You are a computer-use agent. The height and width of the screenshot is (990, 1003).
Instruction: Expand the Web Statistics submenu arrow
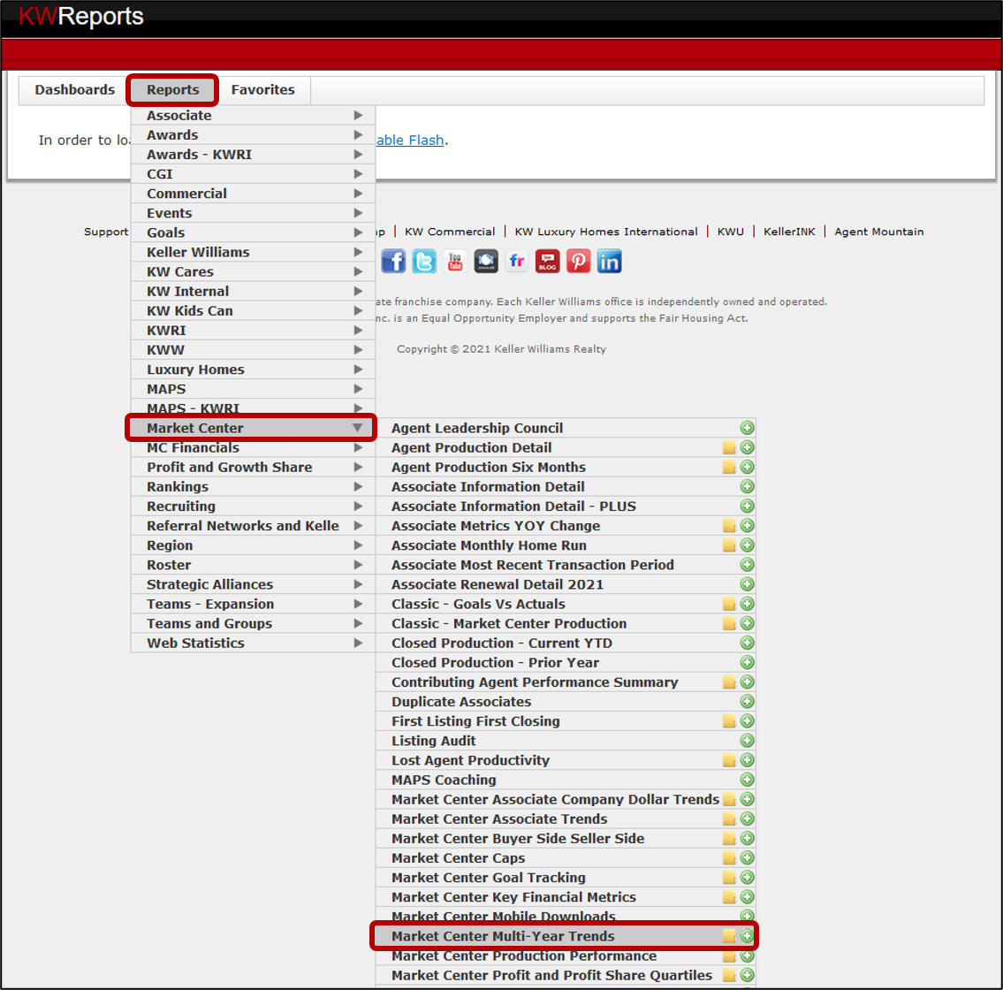[x=358, y=643]
